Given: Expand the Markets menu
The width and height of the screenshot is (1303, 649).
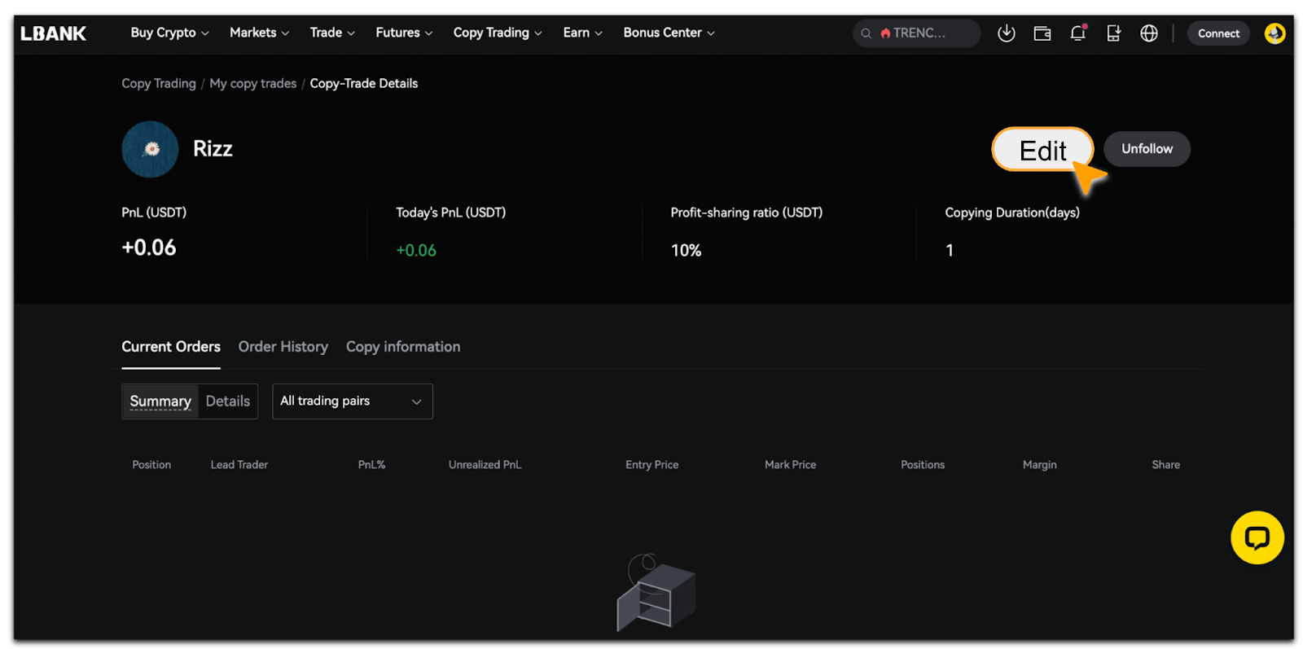Looking at the screenshot, I should tap(259, 33).
